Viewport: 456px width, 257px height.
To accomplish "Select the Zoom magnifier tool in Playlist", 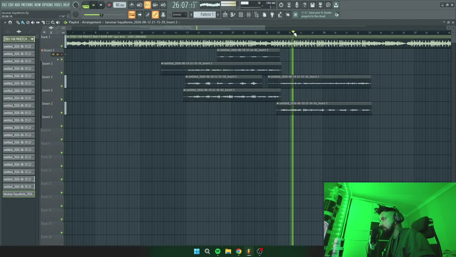I will (53, 22).
